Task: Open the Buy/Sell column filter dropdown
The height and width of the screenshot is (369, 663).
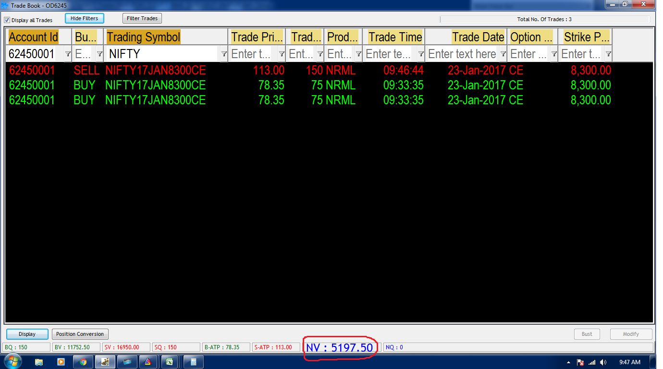Action: pos(99,54)
